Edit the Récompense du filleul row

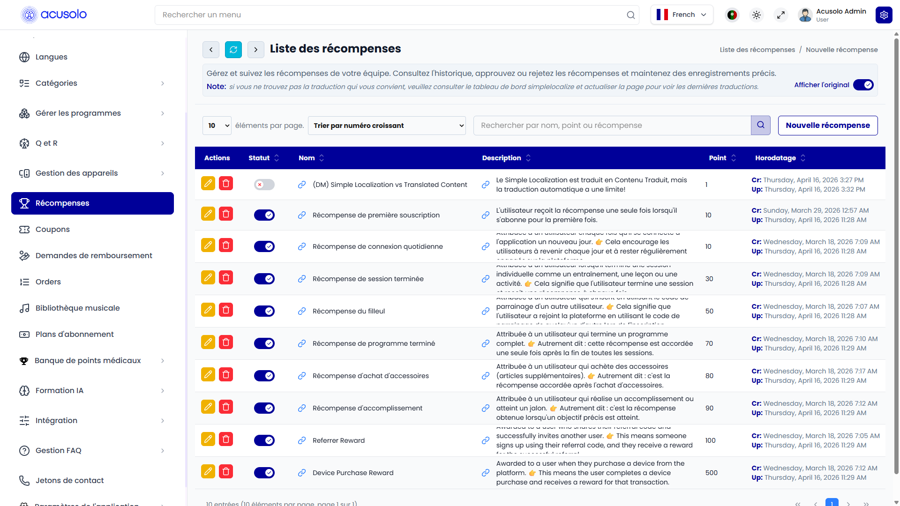pyautogui.click(x=208, y=310)
